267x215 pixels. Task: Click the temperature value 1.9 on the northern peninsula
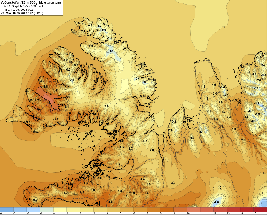point(214,85)
